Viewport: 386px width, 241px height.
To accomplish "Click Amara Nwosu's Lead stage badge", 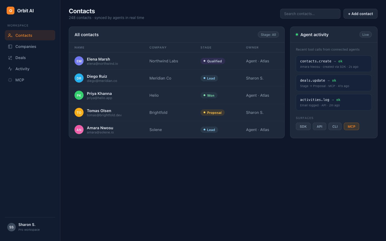I will click(x=209, y=130).
